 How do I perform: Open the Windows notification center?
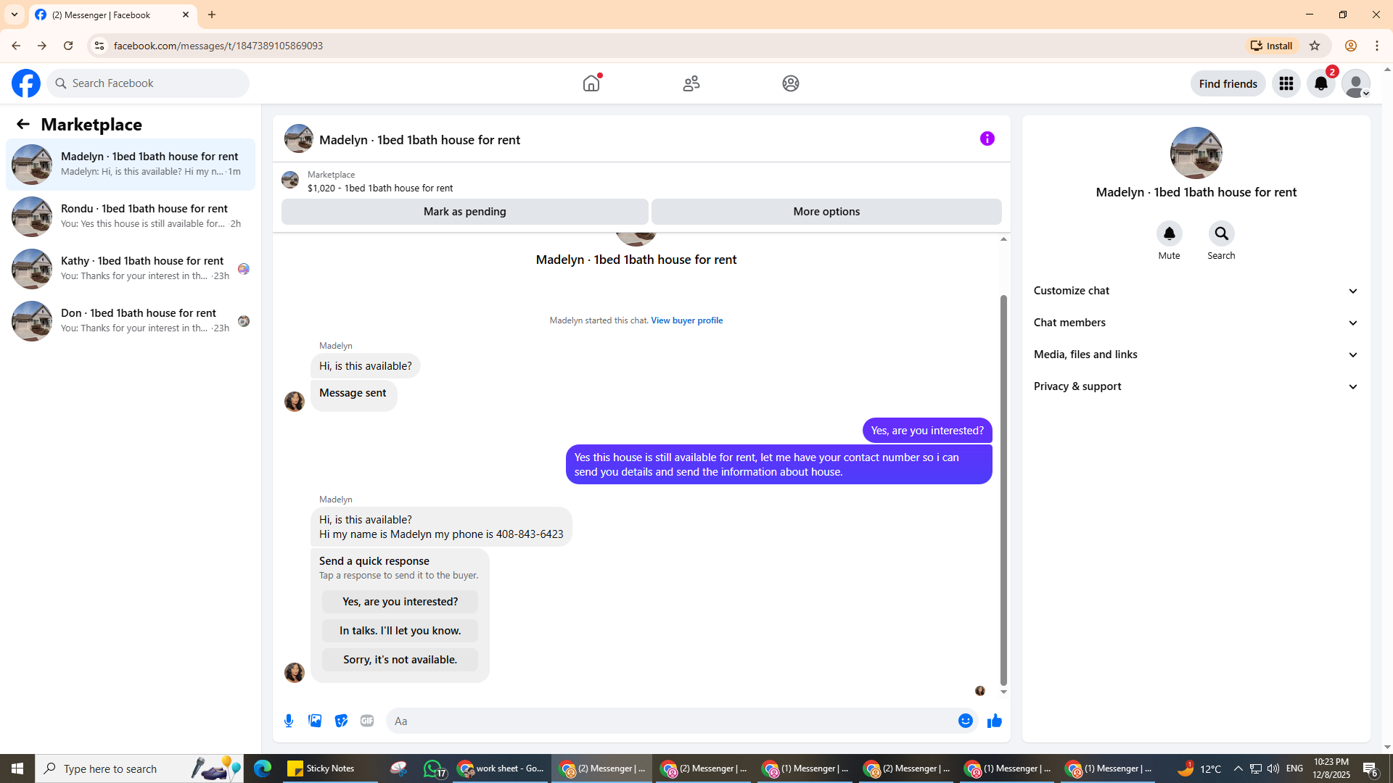coord(1371,768)
